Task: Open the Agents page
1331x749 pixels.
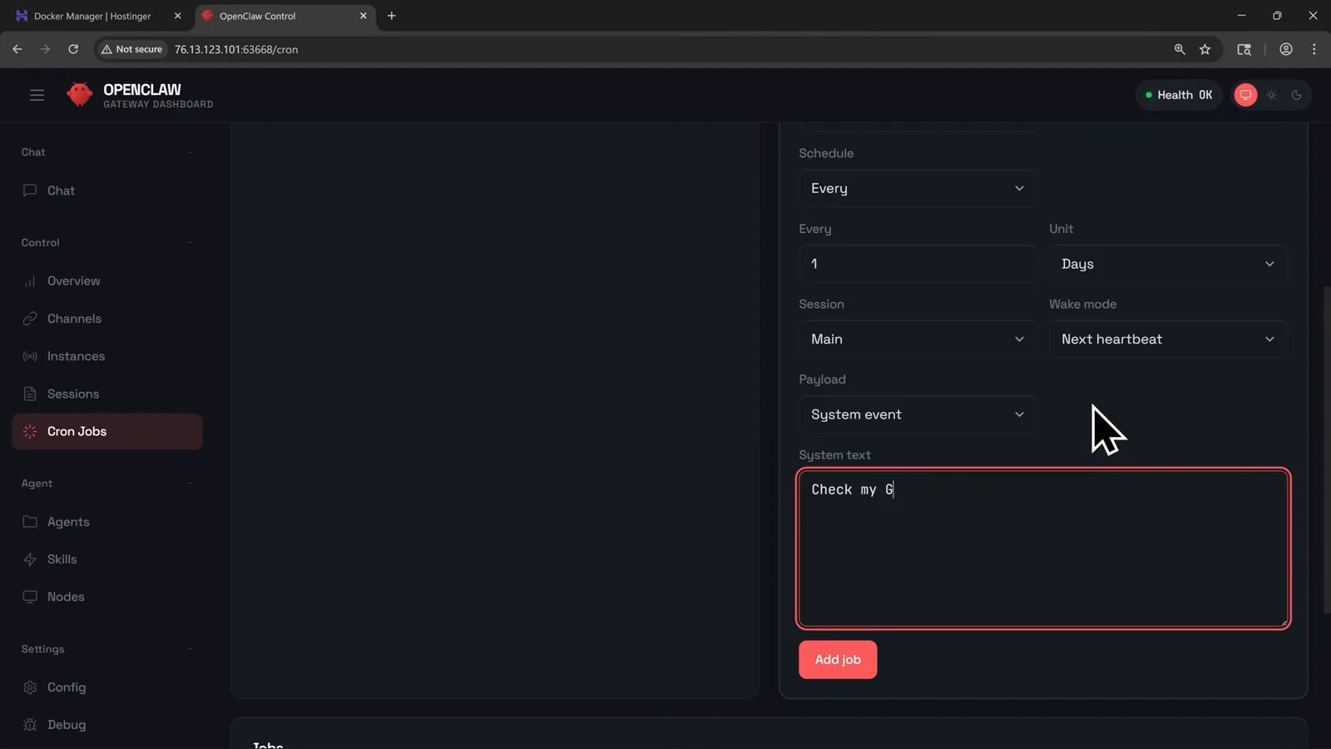Action: (107, 522)
